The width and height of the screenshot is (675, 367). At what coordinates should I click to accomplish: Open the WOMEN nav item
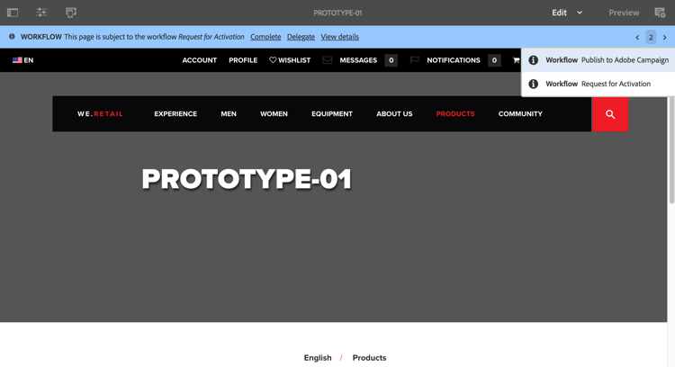274,114
